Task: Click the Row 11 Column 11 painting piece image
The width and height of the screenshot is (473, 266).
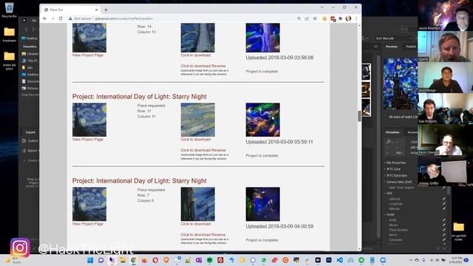Action: (198, 120)
